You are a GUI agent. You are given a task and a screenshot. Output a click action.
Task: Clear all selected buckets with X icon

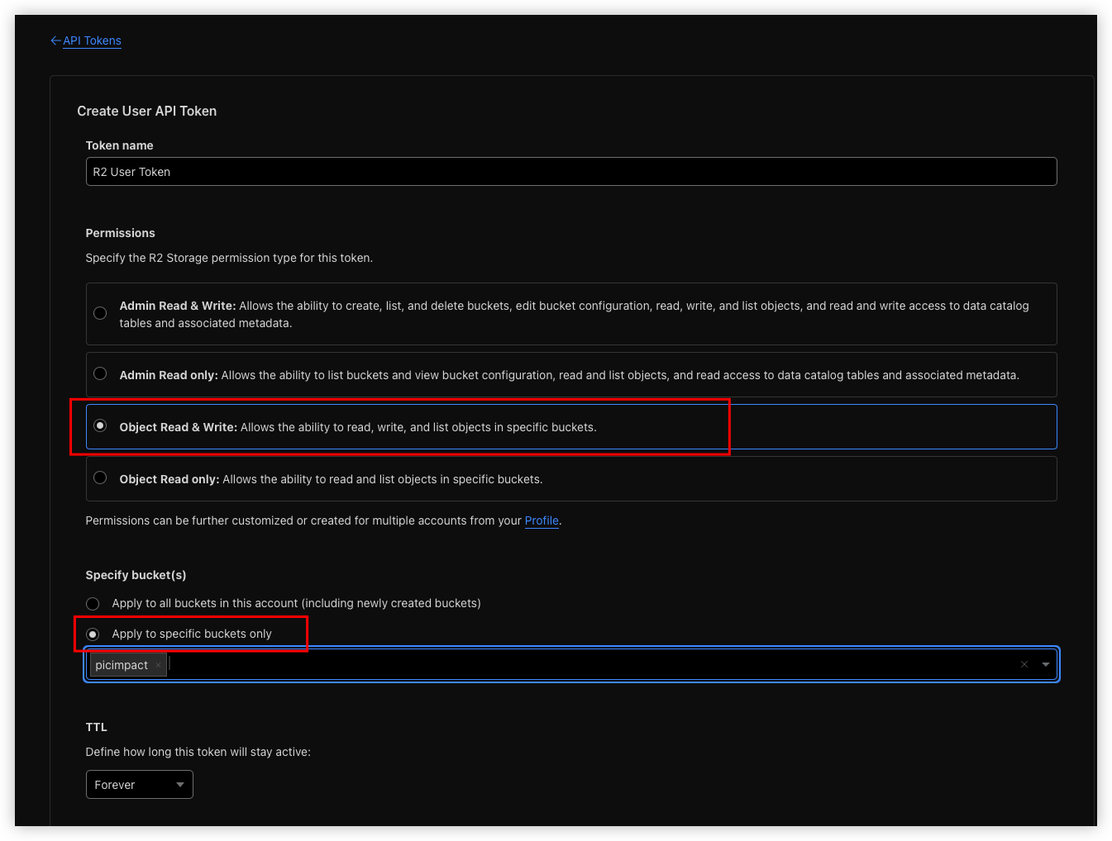[1024, 664]
